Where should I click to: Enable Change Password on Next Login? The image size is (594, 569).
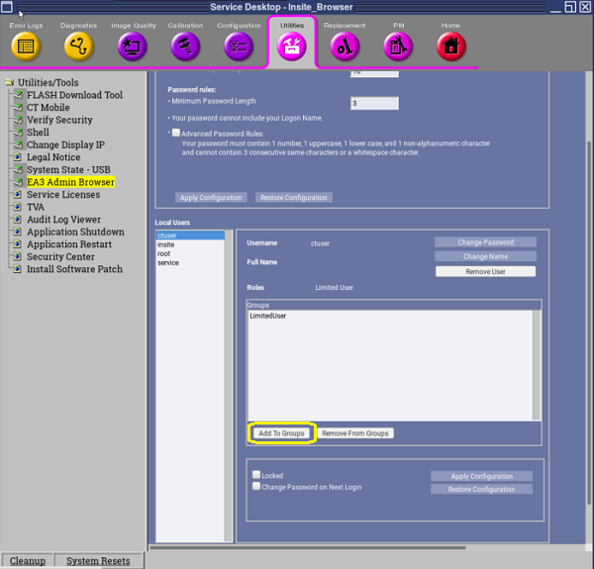click(x=256, y=486)
